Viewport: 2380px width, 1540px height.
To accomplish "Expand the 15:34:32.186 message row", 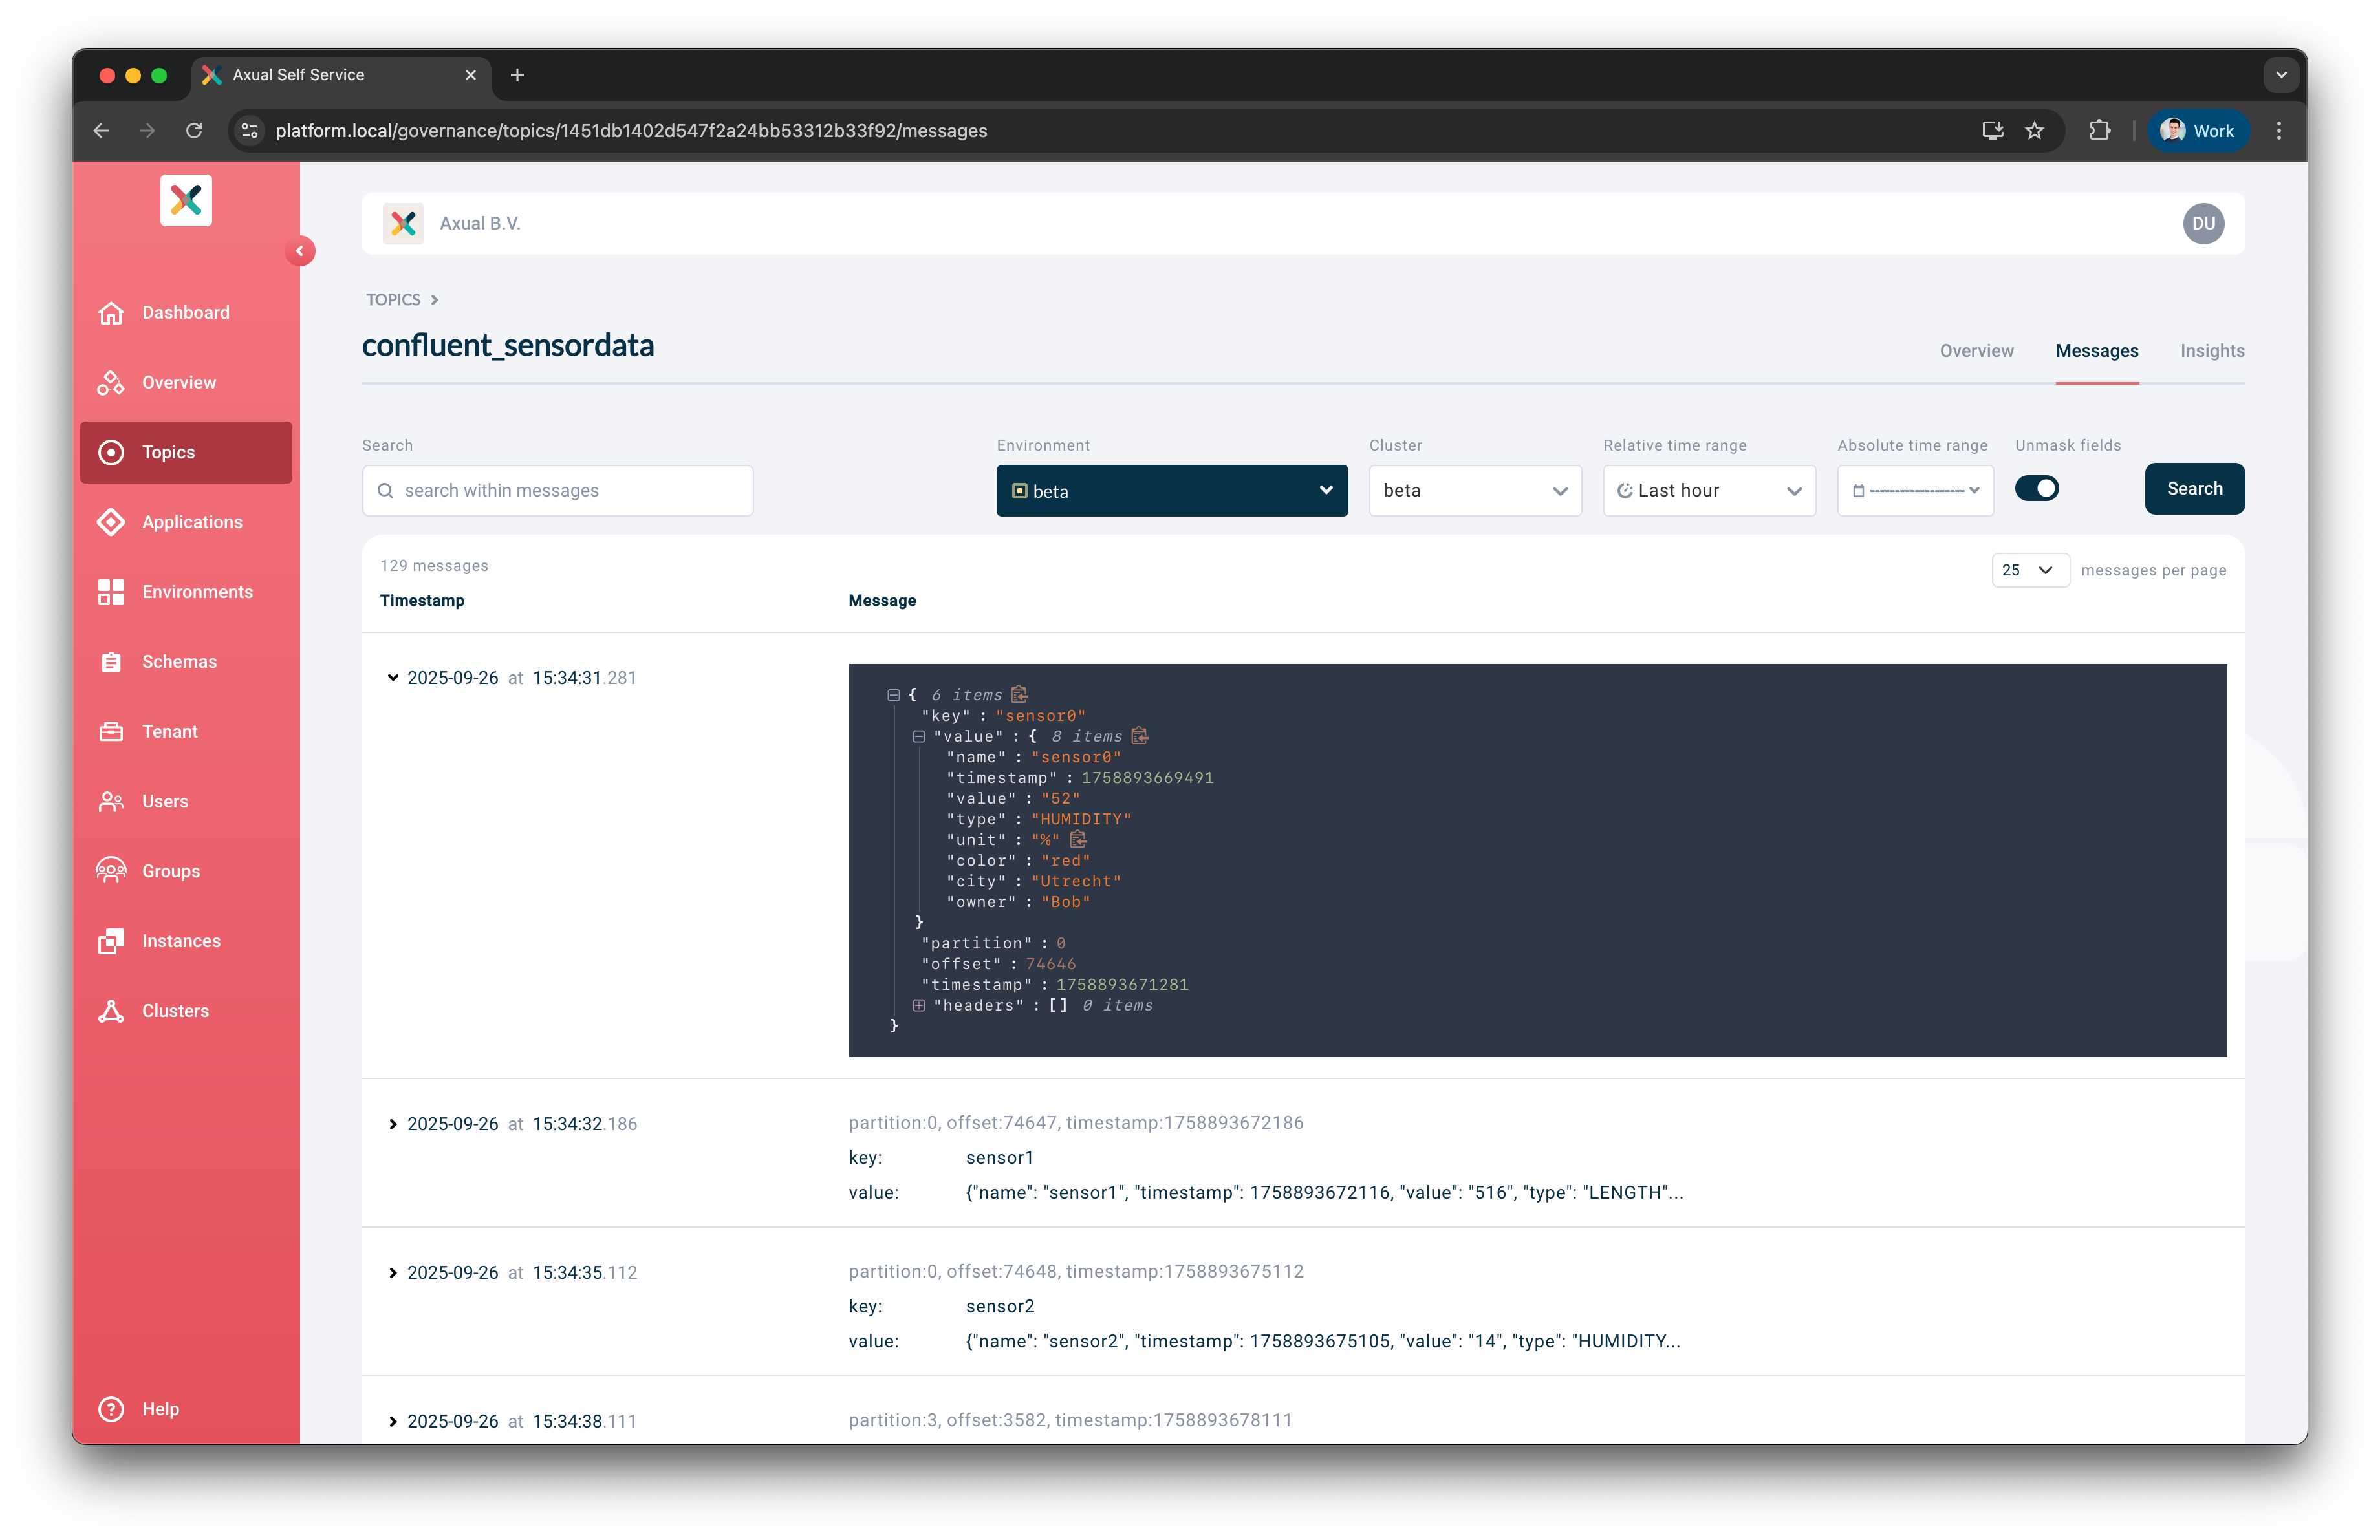I will (x=393, y=1124).
